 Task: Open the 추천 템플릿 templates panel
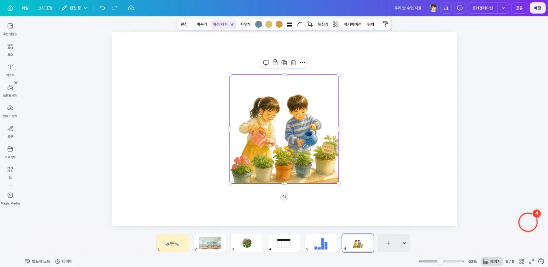(x=10, y=29)
